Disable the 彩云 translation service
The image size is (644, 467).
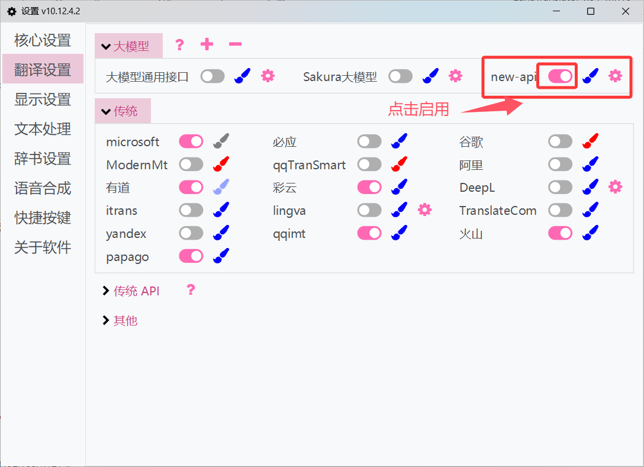pyautogui.click(x=369, y=187)
